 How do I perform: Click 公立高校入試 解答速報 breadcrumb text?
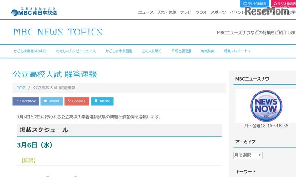pos(55,88)
